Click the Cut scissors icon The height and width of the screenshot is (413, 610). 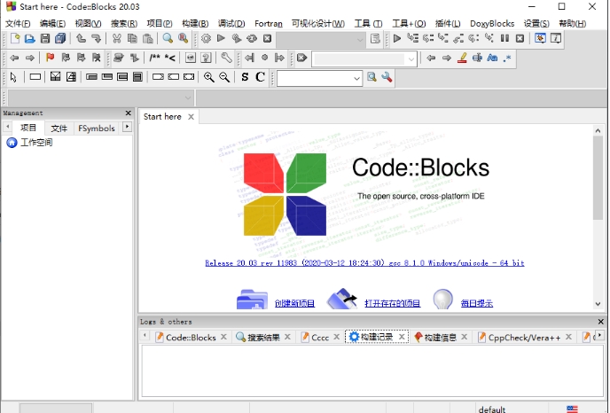(x=117, y=39)
